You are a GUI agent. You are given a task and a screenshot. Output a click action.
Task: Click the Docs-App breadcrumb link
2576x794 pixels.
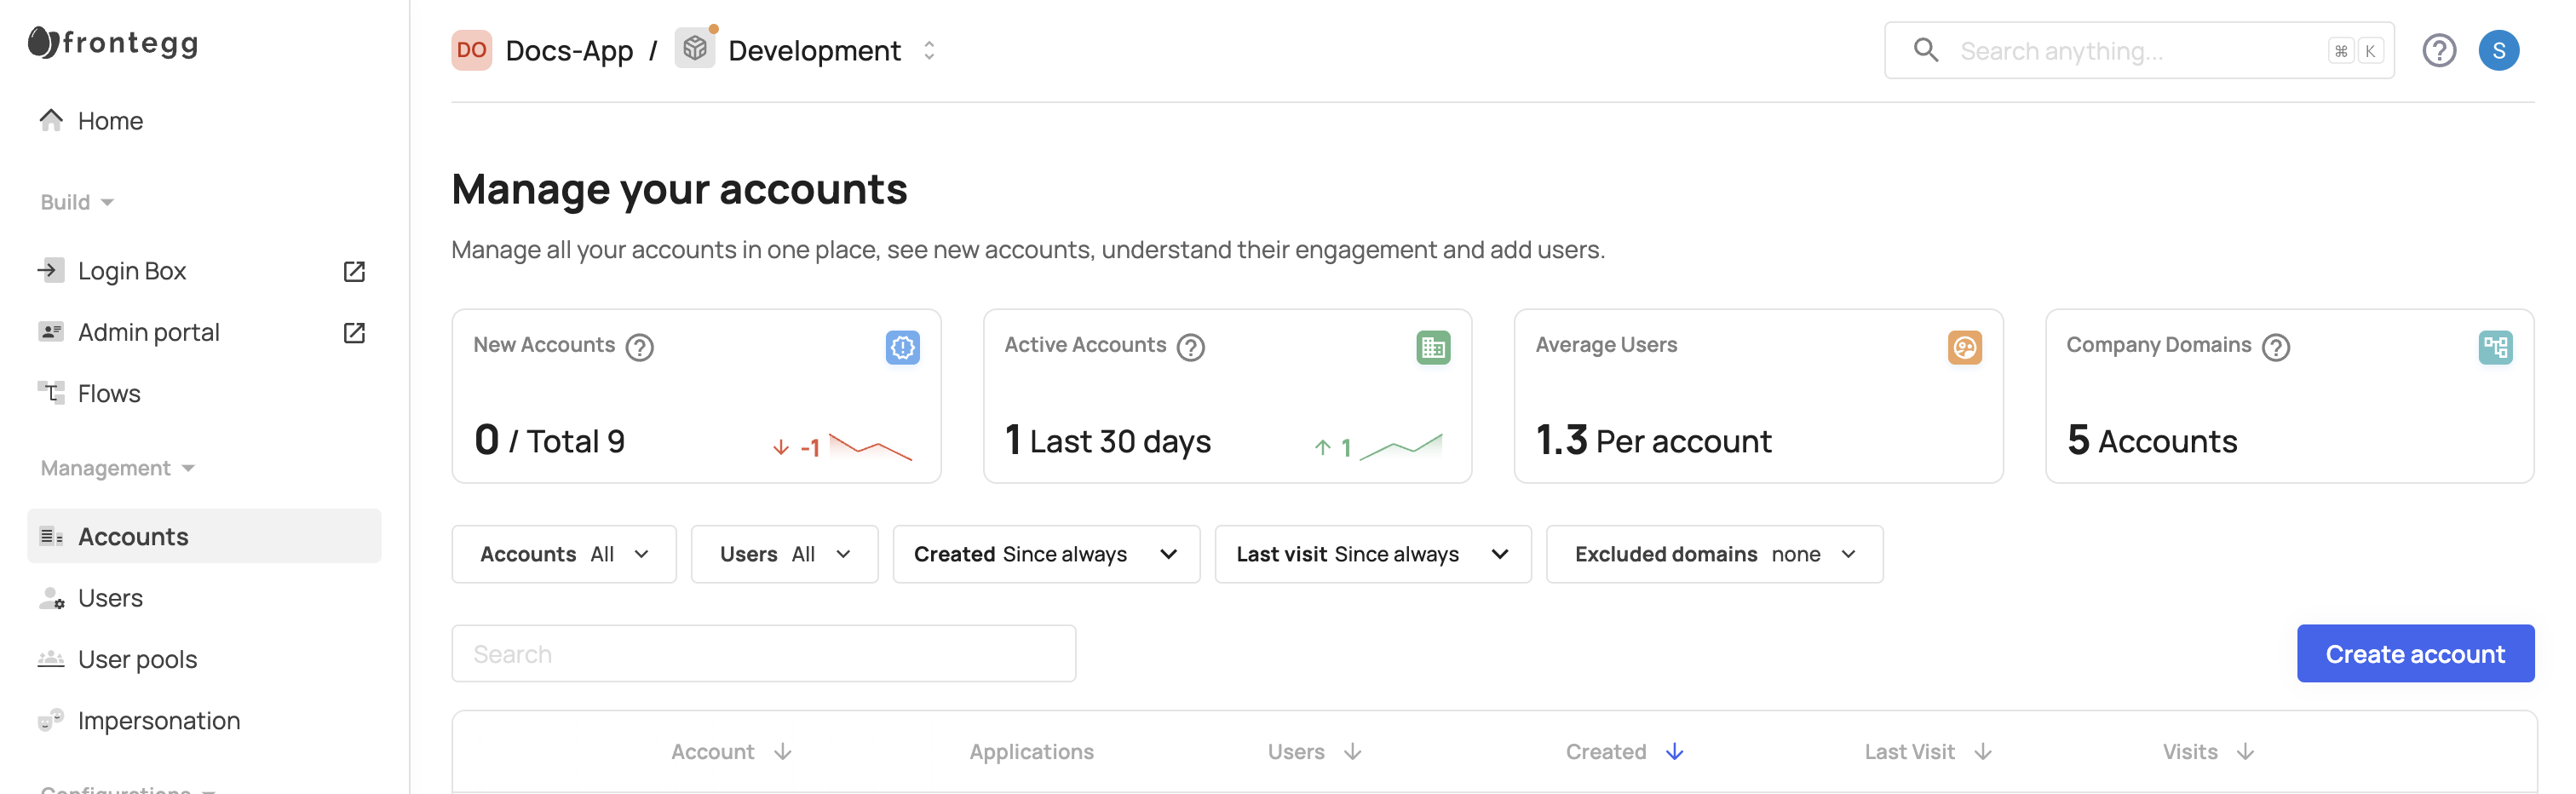(568, 50)
